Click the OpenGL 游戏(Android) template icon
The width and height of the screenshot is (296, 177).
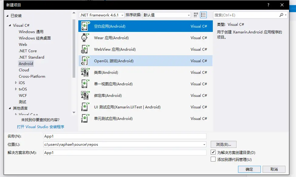[x=85, y=61]
